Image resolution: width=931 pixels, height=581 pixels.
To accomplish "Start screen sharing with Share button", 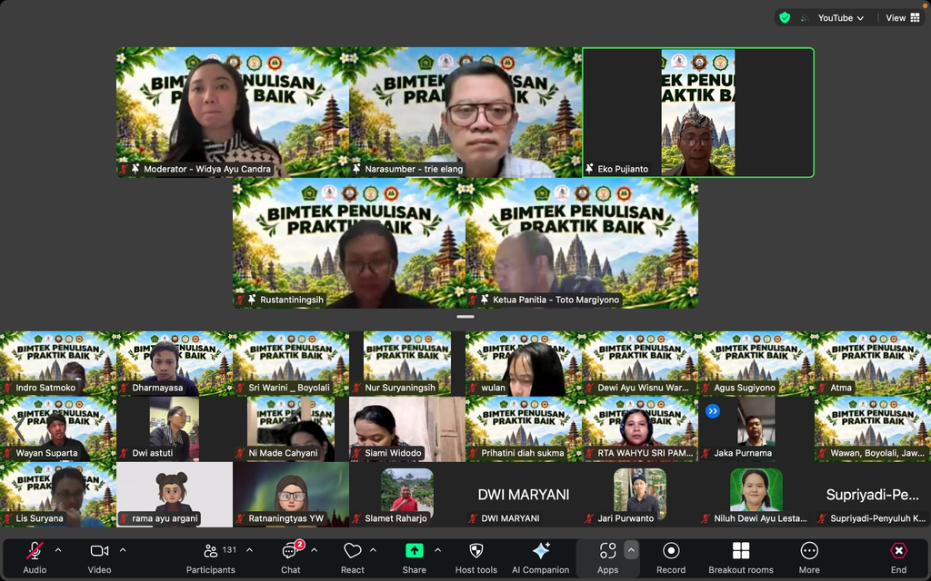I will [x=414, y=558].
